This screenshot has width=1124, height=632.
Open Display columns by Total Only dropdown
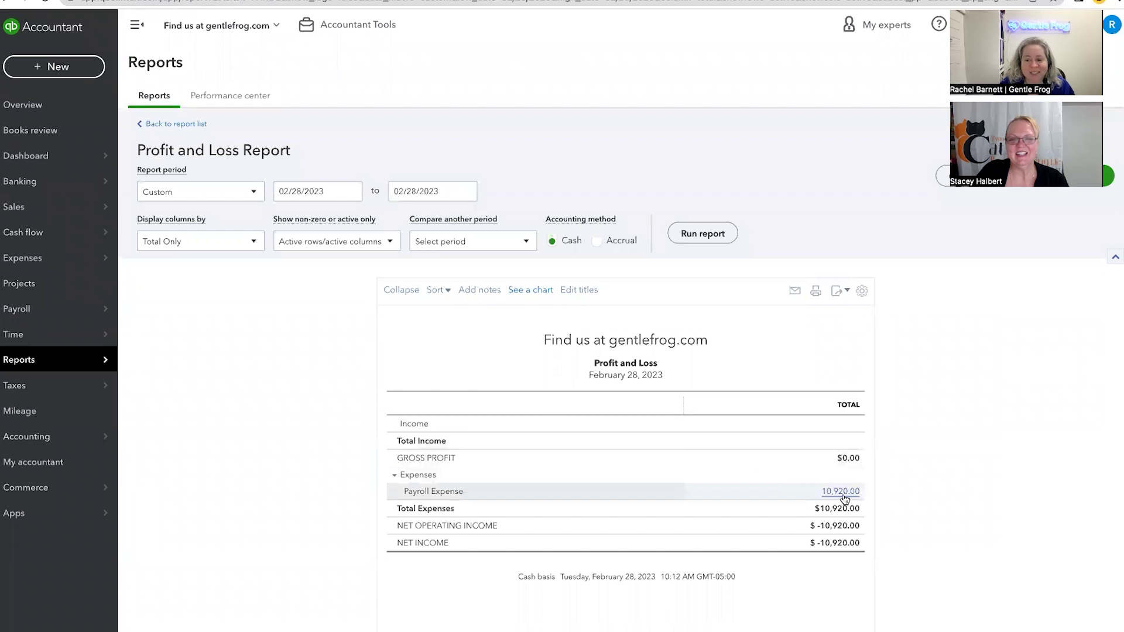pos(200,241)
